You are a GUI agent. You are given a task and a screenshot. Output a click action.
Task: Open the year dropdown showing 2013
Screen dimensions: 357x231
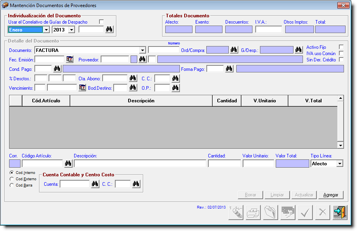(71, 30)
